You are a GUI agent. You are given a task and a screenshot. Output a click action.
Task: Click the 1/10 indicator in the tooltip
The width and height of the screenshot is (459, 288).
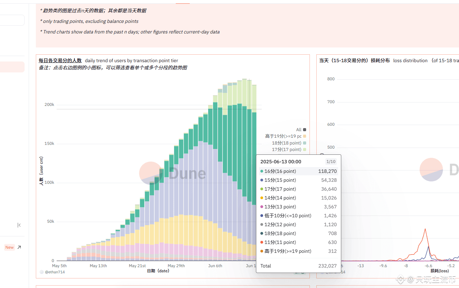click(x=331, y=162)
